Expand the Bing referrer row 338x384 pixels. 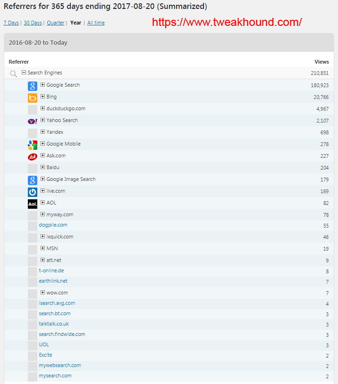click(x=42, y=97)
